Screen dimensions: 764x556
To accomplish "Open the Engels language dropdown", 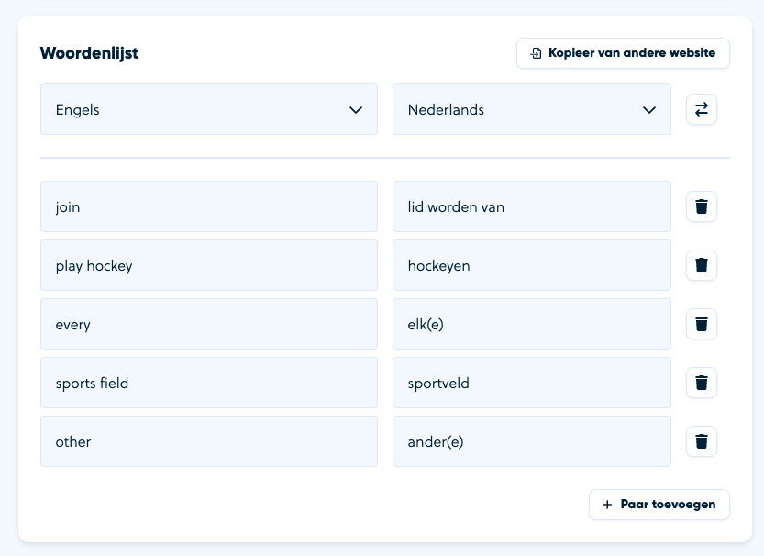I will tap(208, 109).
